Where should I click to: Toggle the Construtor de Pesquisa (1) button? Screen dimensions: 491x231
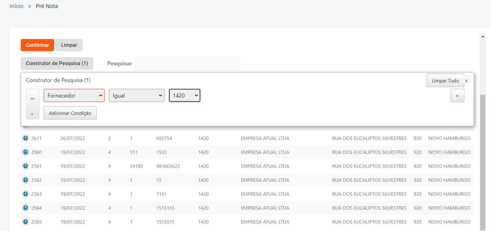click(57, 63)
